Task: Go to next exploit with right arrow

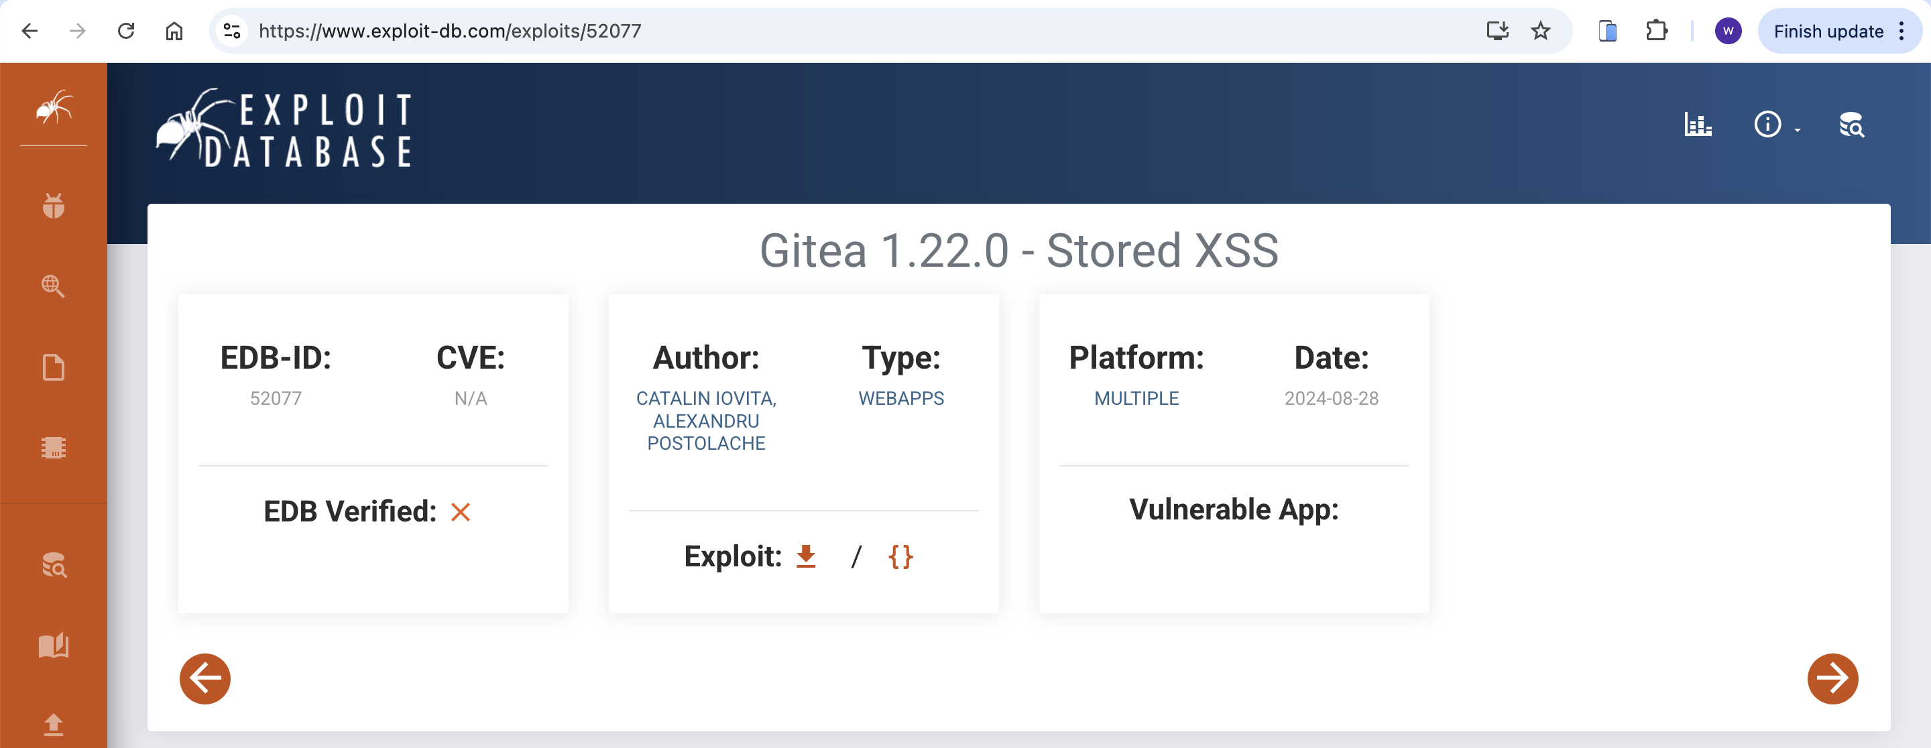Action: pos(1832,678)
